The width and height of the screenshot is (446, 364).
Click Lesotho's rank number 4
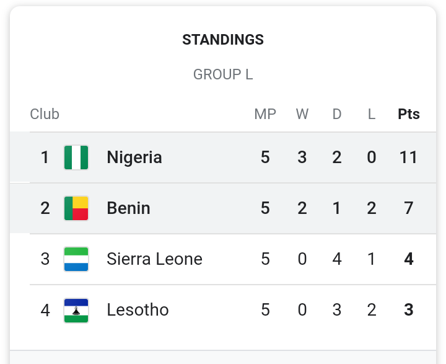[x=45, y=310]
